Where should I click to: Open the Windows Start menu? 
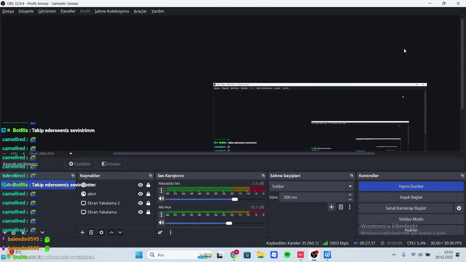click(139, 255)
